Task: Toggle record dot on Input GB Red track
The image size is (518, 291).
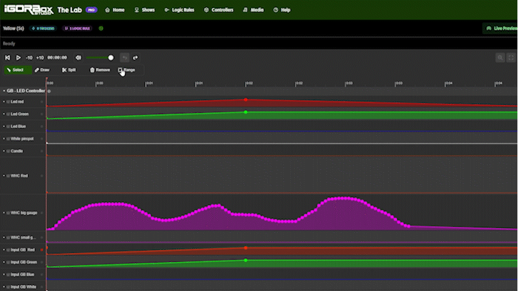Action: pos(42,250)
